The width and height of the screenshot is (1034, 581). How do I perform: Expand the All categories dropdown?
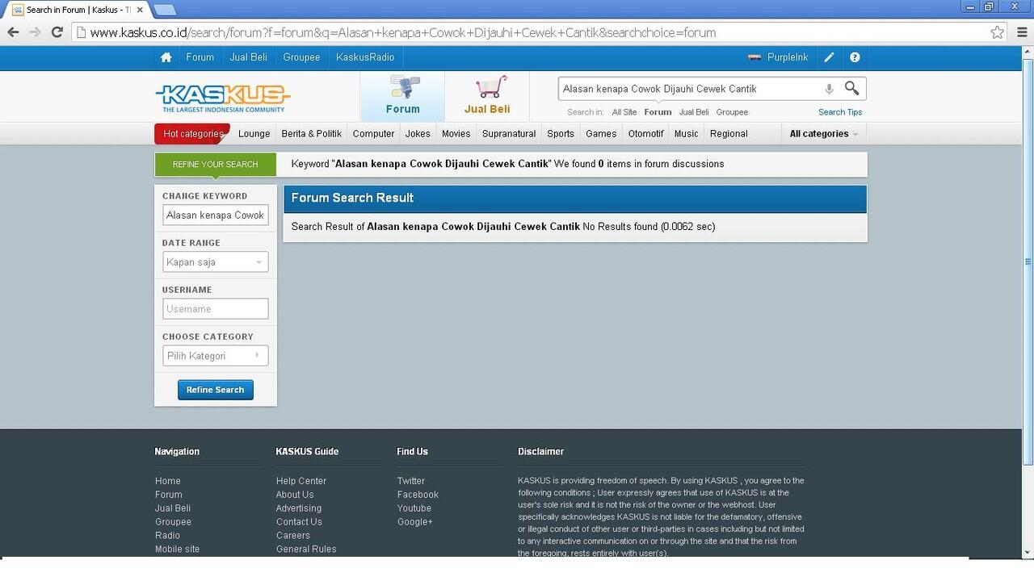click(823, 134)
